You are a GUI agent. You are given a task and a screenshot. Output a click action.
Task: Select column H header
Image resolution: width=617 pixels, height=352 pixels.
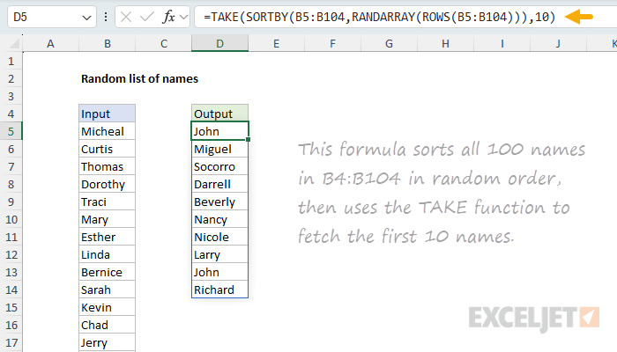click(x=445, y=44)
